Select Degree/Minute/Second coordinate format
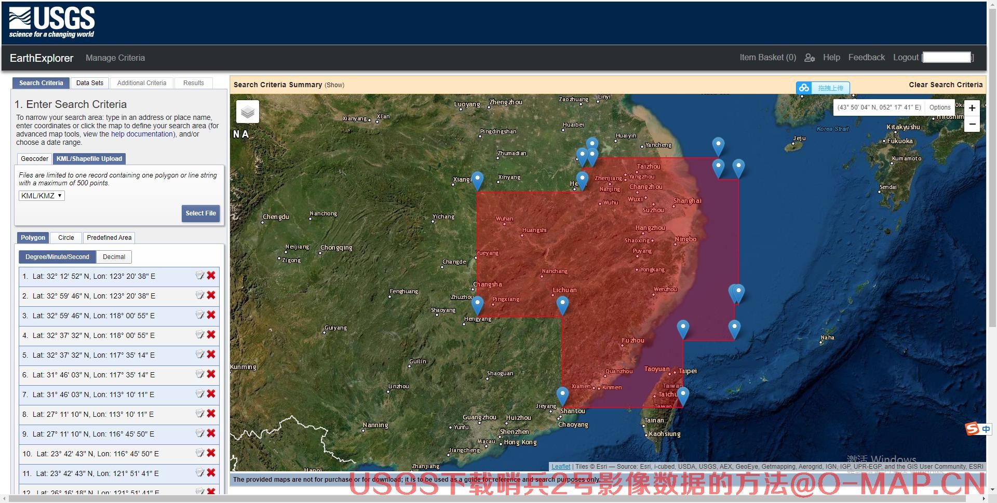This screenshot has height=503, width=997. click(57, 257)
